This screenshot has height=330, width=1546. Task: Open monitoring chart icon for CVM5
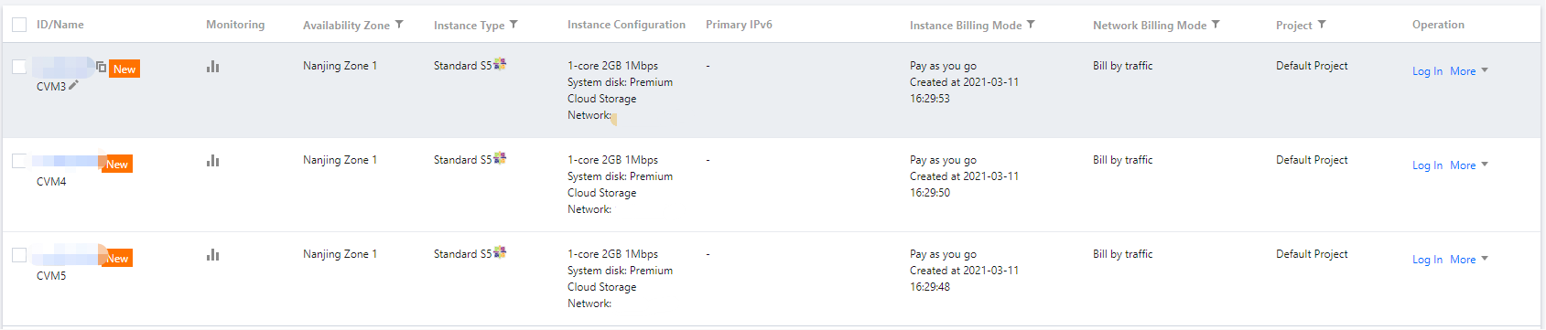point(212,255)
